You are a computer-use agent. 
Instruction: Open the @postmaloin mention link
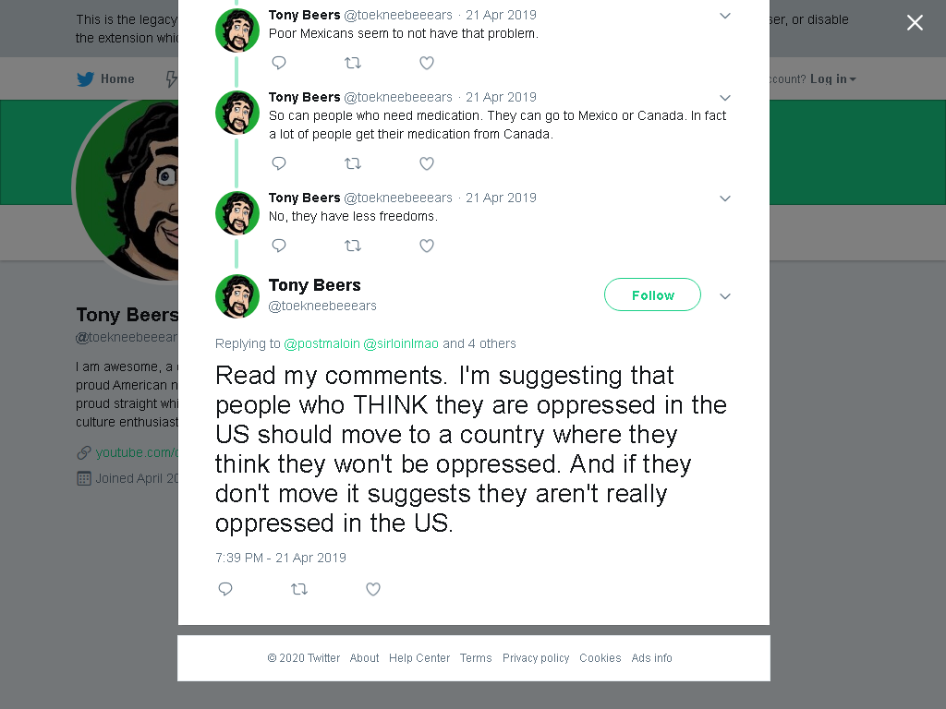point(321,343)
